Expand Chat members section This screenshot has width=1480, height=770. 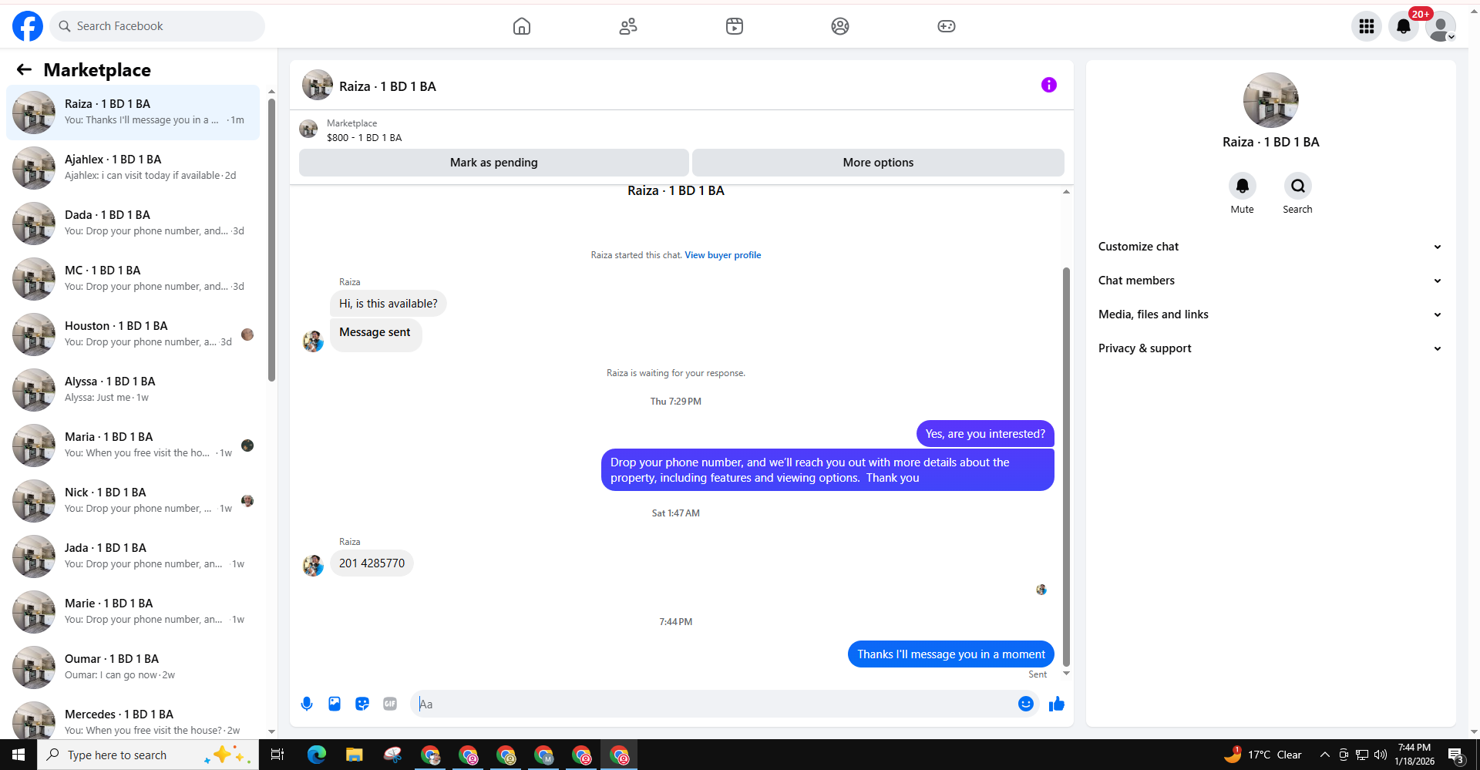click(x=1270, y=281)
